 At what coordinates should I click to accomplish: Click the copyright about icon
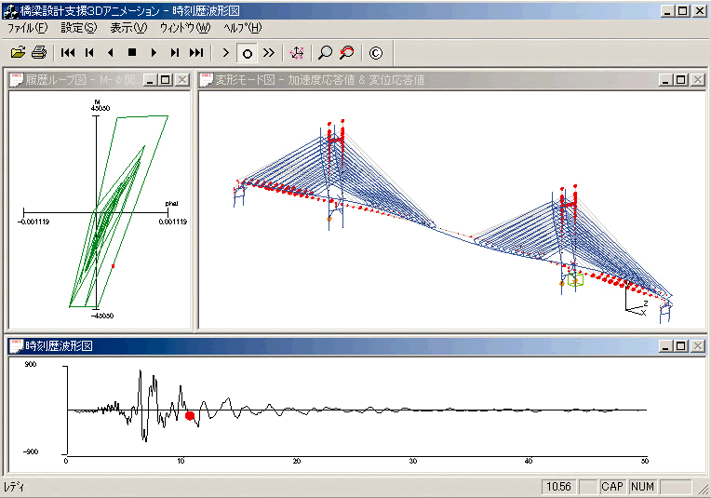(x=375, y=53)
